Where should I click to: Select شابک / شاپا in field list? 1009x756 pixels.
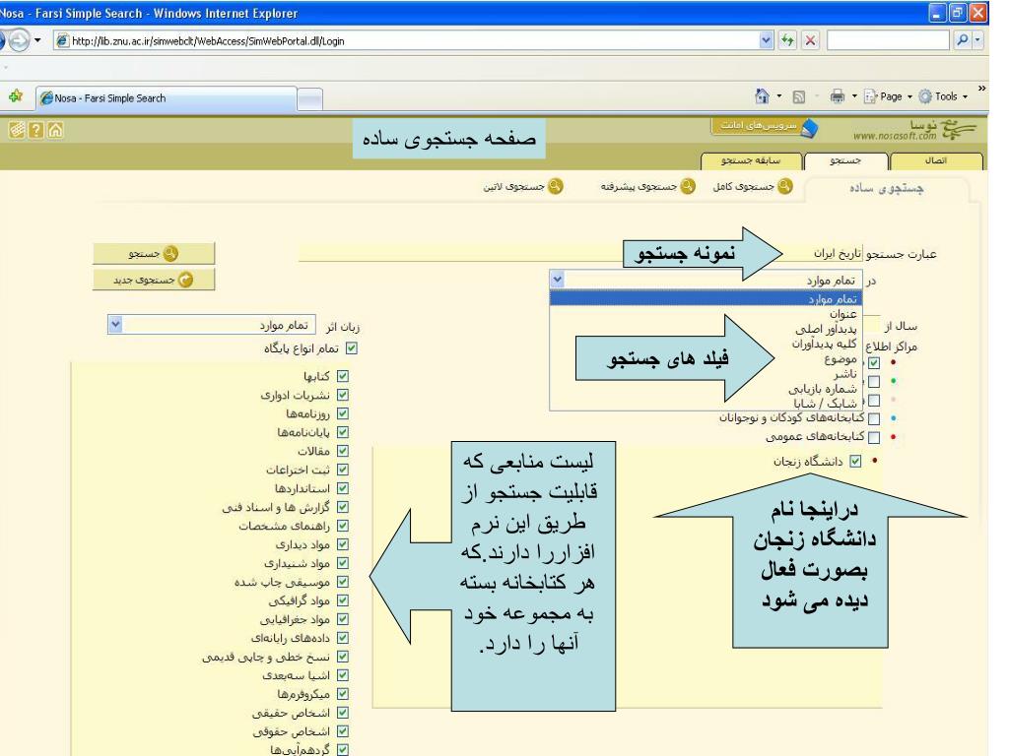(x=706, y=403)
